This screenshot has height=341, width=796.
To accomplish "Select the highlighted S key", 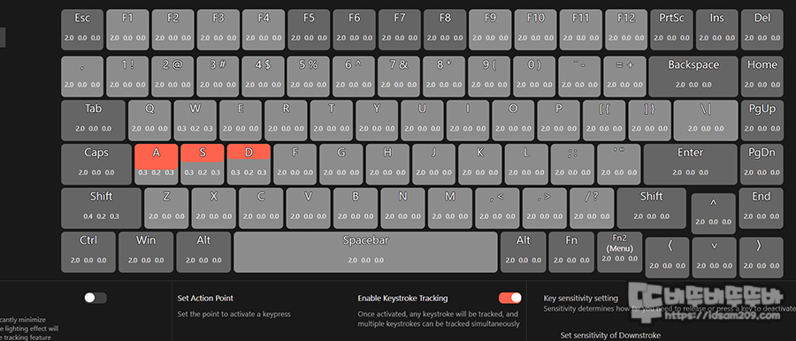I will tap(203, 164).
